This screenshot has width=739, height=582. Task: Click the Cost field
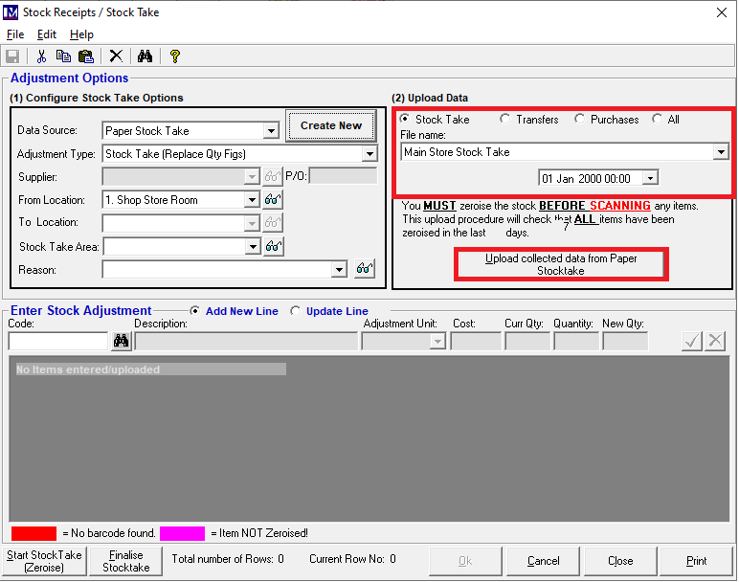click(x=476, y=341)
